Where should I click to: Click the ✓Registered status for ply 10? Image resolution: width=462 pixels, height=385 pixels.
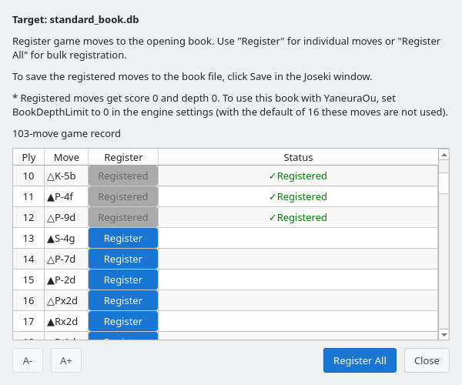tap(298, 176)
